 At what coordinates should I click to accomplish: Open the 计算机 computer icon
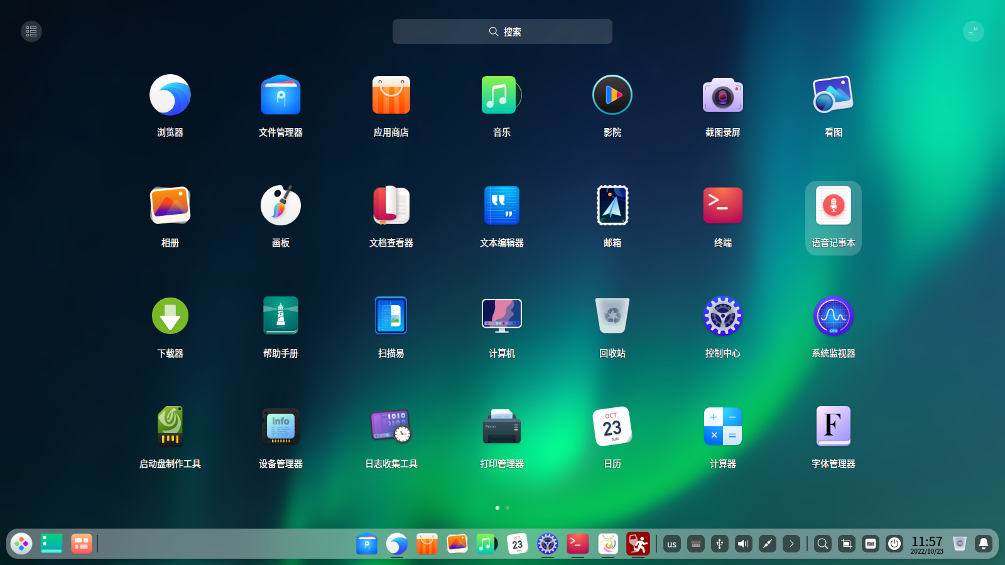tap(502, 316)
